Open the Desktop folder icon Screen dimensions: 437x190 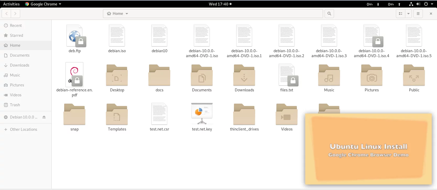[x=117, y=75]
